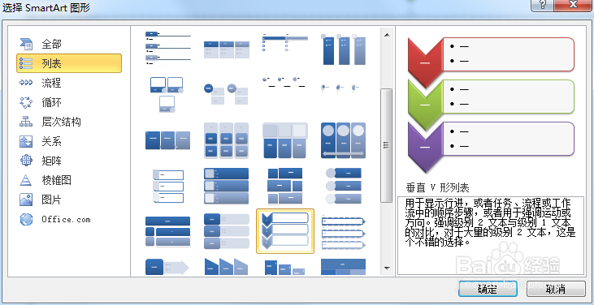Choose the picture accent list with three frames
This screenshot has height=305, width=594.
tap(167, 94)
